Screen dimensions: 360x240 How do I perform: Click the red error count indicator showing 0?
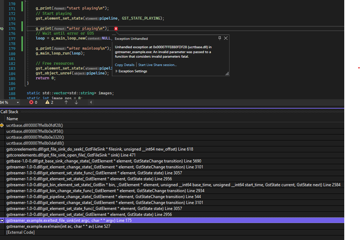click(33, 102)
